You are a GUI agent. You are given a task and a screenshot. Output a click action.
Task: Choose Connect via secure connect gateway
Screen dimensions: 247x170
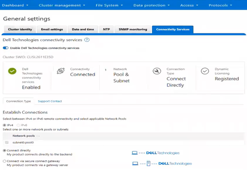[x=5, y=161]
